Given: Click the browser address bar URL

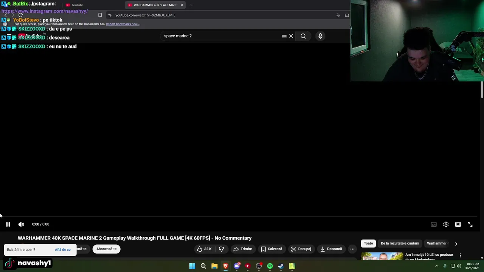Looking at the screenshot, I should pos(145,15).
